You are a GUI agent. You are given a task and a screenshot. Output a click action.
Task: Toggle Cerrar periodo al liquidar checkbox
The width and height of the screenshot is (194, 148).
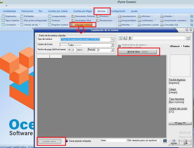point(67,141)
